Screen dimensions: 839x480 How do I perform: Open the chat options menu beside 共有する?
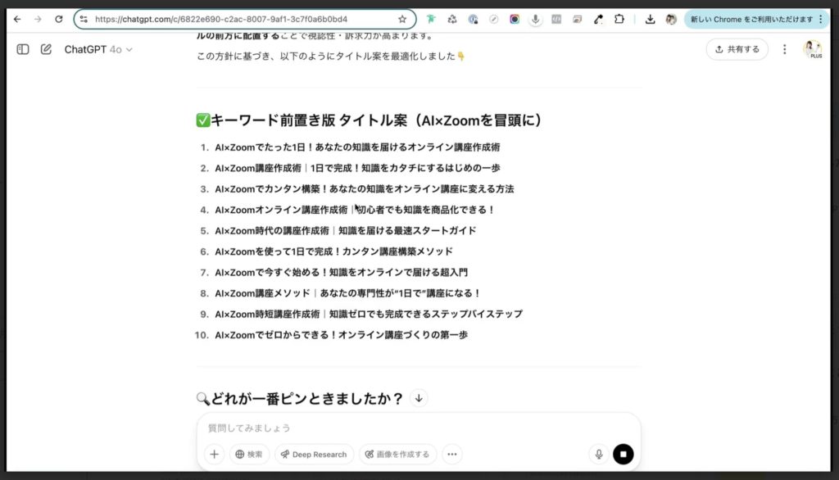pyautogui.click(x=785, y=49)
